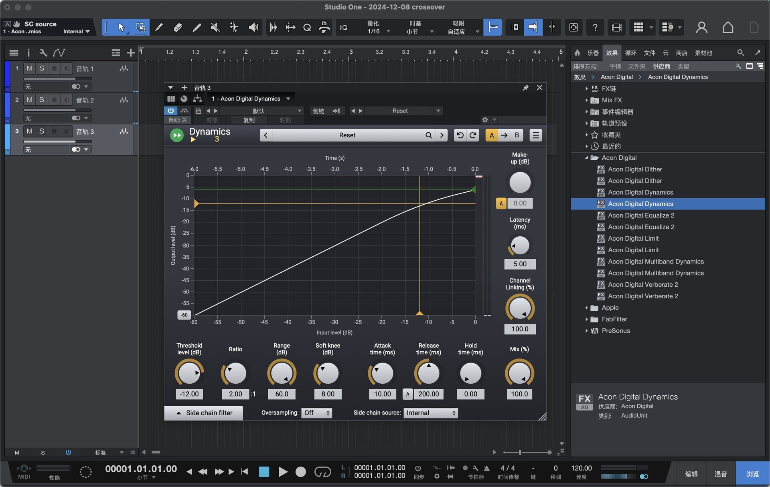Expand Side chain filter button
Image resolution: width=770 pixels, height=487 pixels.
point(204,413)
